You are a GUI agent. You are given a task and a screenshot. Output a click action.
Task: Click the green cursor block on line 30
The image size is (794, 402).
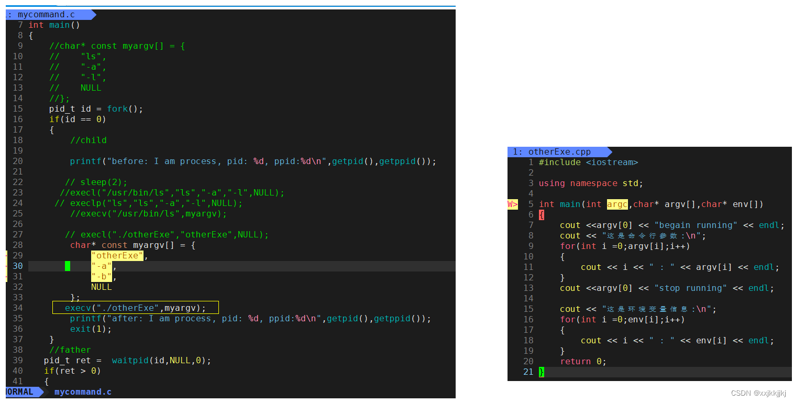(68, 266)
